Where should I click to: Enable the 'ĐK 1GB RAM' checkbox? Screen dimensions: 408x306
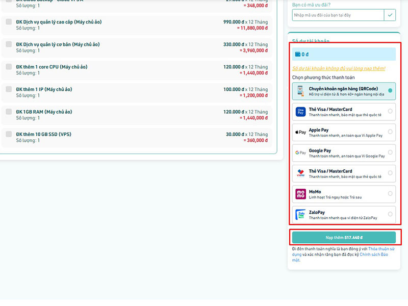9,112
